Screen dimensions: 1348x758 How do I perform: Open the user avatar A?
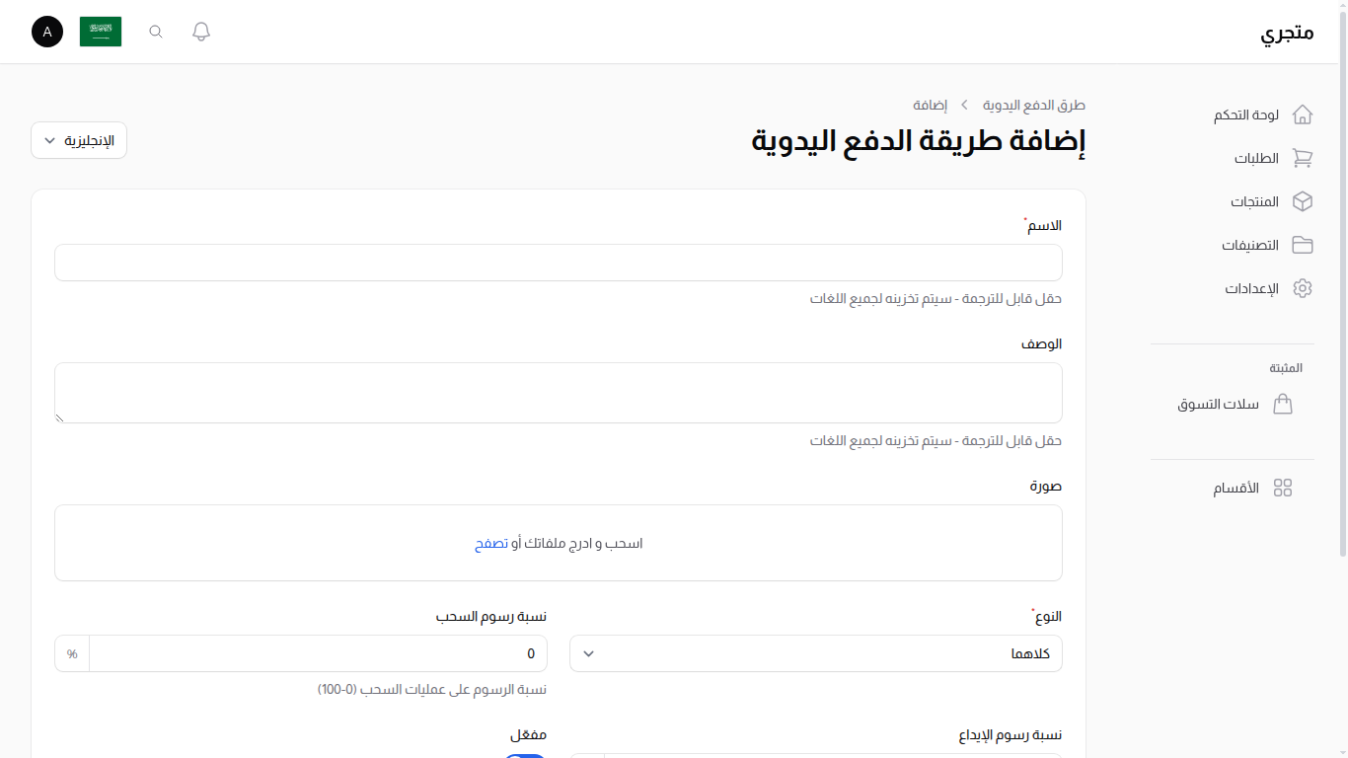46,32
